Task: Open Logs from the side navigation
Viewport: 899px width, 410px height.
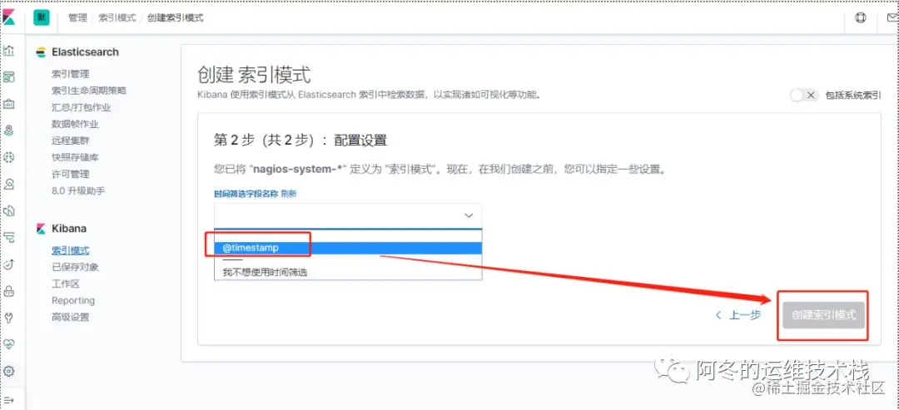Action: (8, 210)
